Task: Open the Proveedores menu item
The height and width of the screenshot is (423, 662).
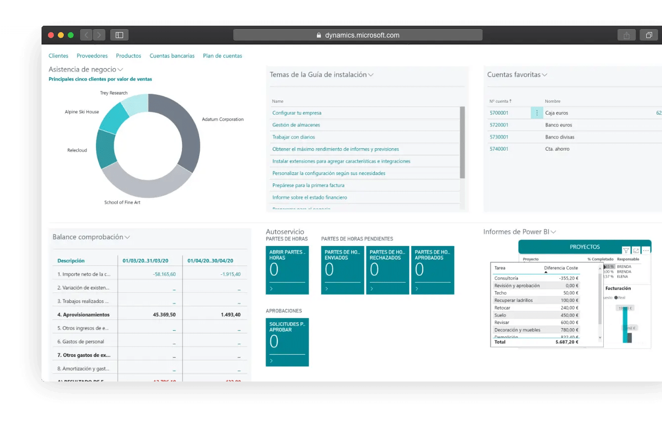Action: pyautogui.click(x=92, y=56)
